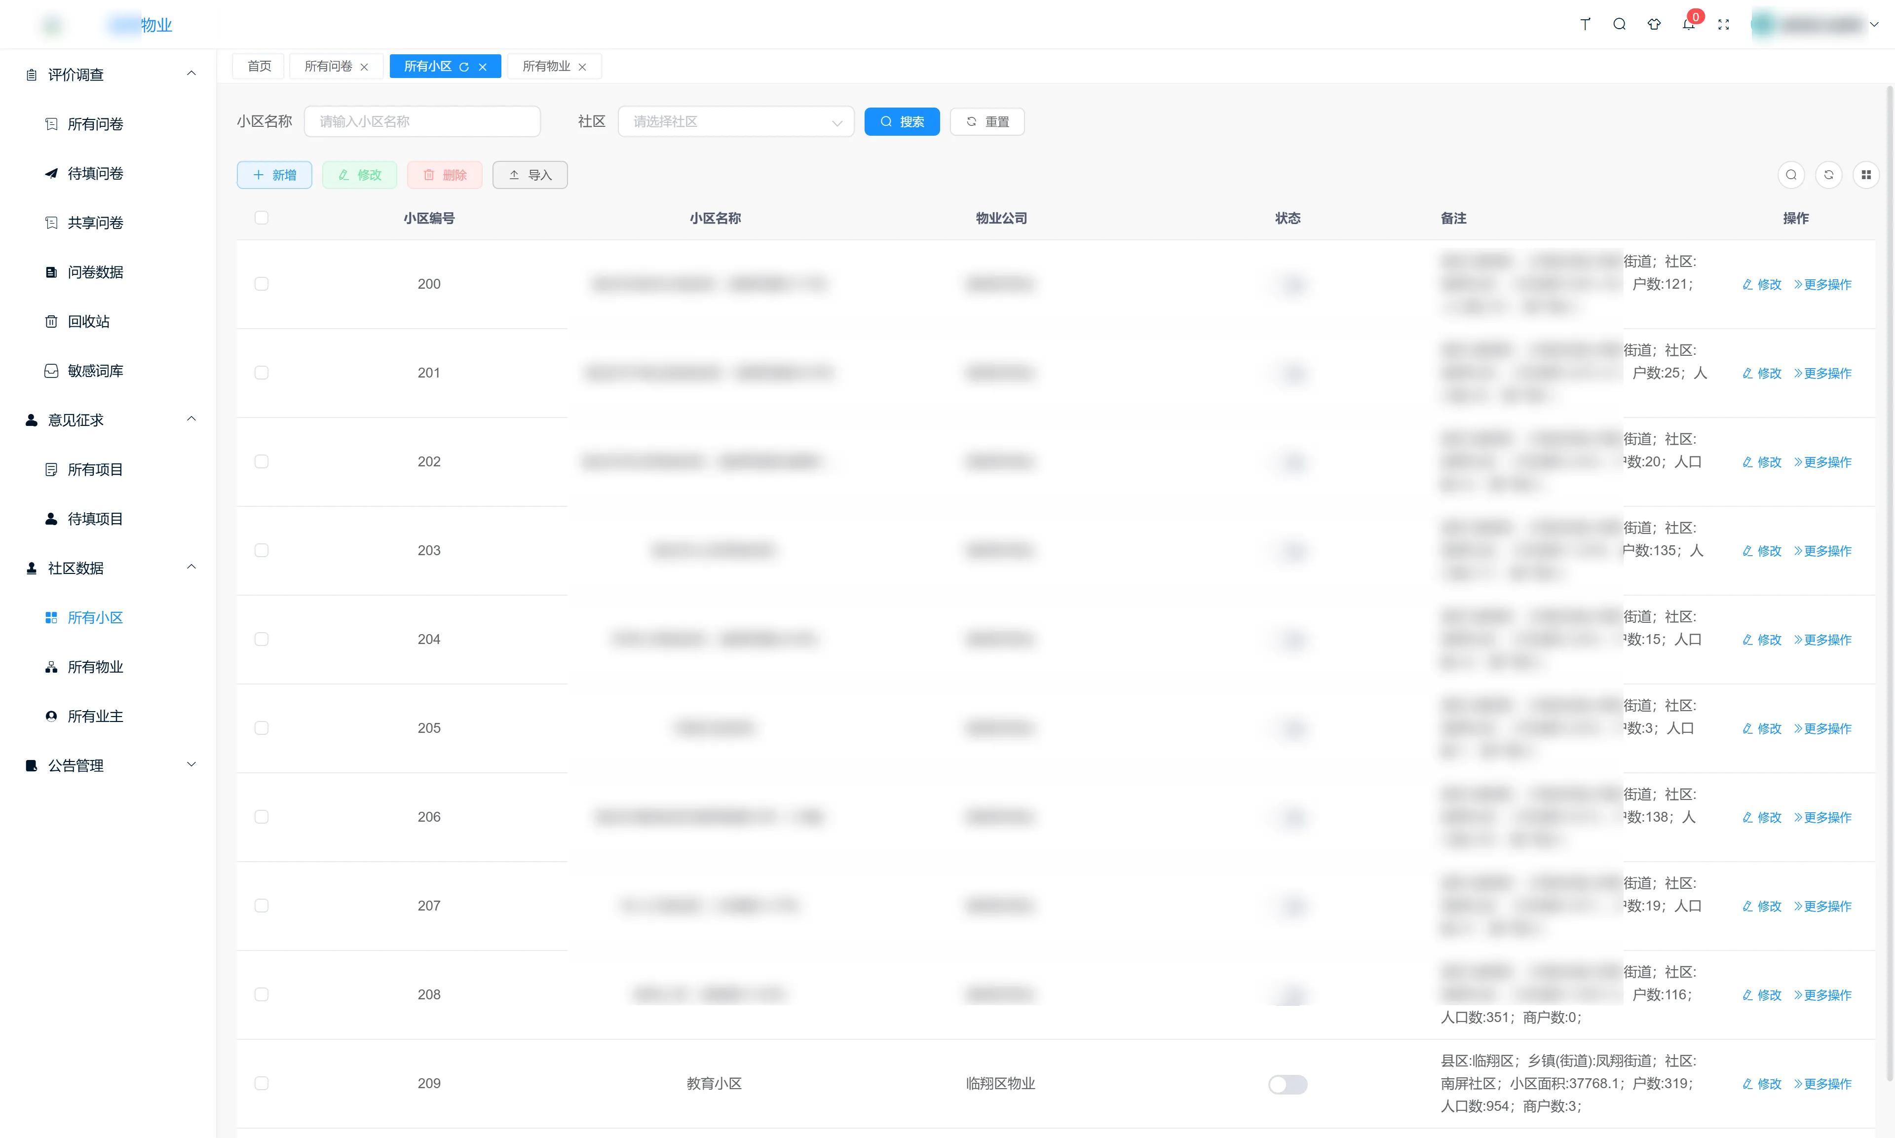The width and height of the screenshot is (1895, 1138).
Task: Refresh the 所有小区 tab icon
Action: [x=464, y=67]
